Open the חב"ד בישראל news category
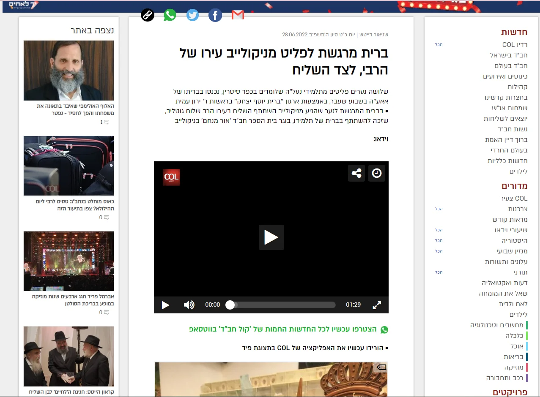This screenshot has height=397, width=540. point(509,55)
